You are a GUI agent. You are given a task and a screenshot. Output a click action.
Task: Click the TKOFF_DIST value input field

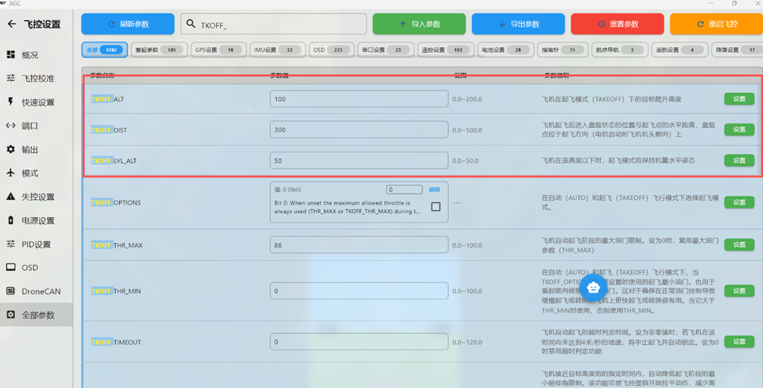pyautogui.click(x=359, y=130)
